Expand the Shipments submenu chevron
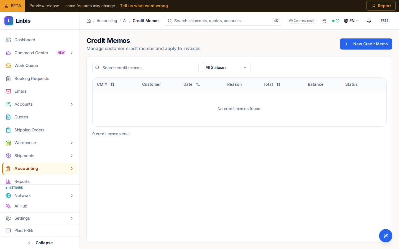This screenshot has width=399, height=249. click(72, 156)
